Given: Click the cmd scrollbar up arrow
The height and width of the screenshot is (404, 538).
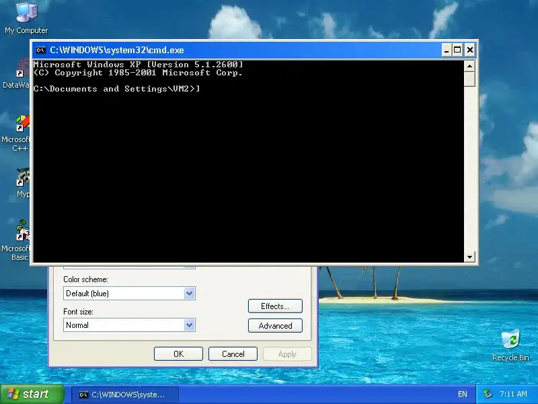Looking at the screenshot, I should point(469,66).
